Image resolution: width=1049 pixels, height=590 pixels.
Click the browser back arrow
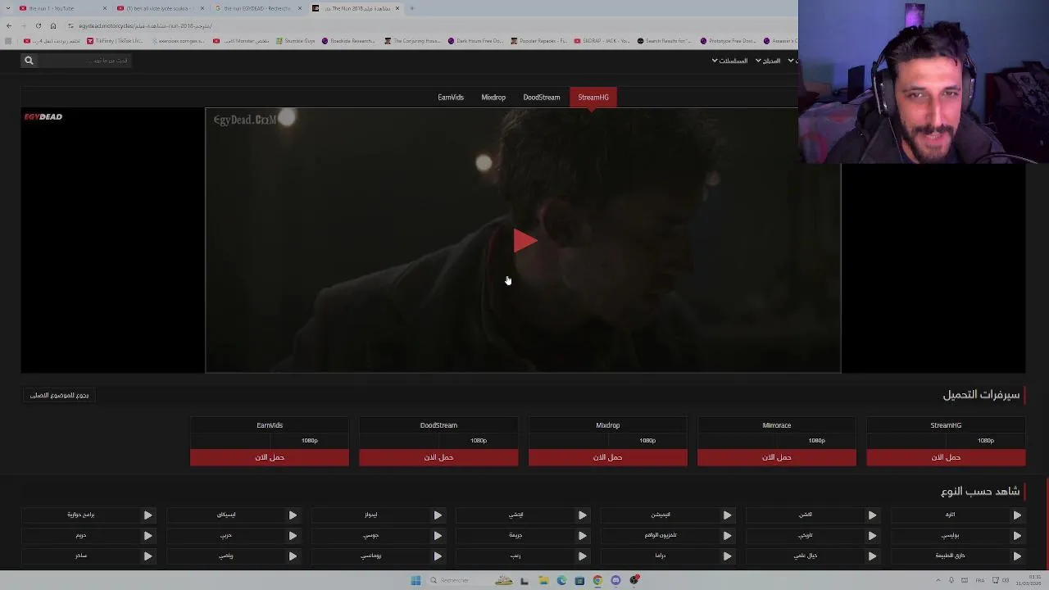pos(9,25)
